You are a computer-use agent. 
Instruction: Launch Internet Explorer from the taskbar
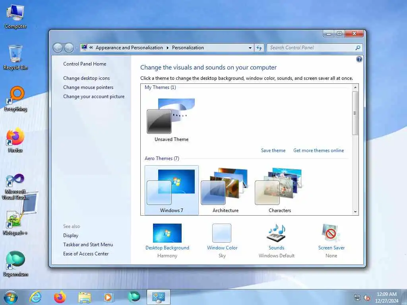pos(35,297)
